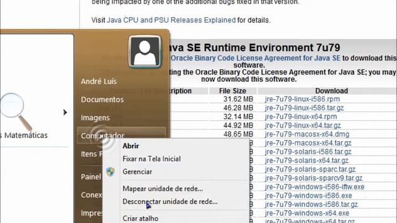Download jre-7u79-linux-x64.tar.gz
Screen dimensions: 397x223
click(x=303, y=125)
